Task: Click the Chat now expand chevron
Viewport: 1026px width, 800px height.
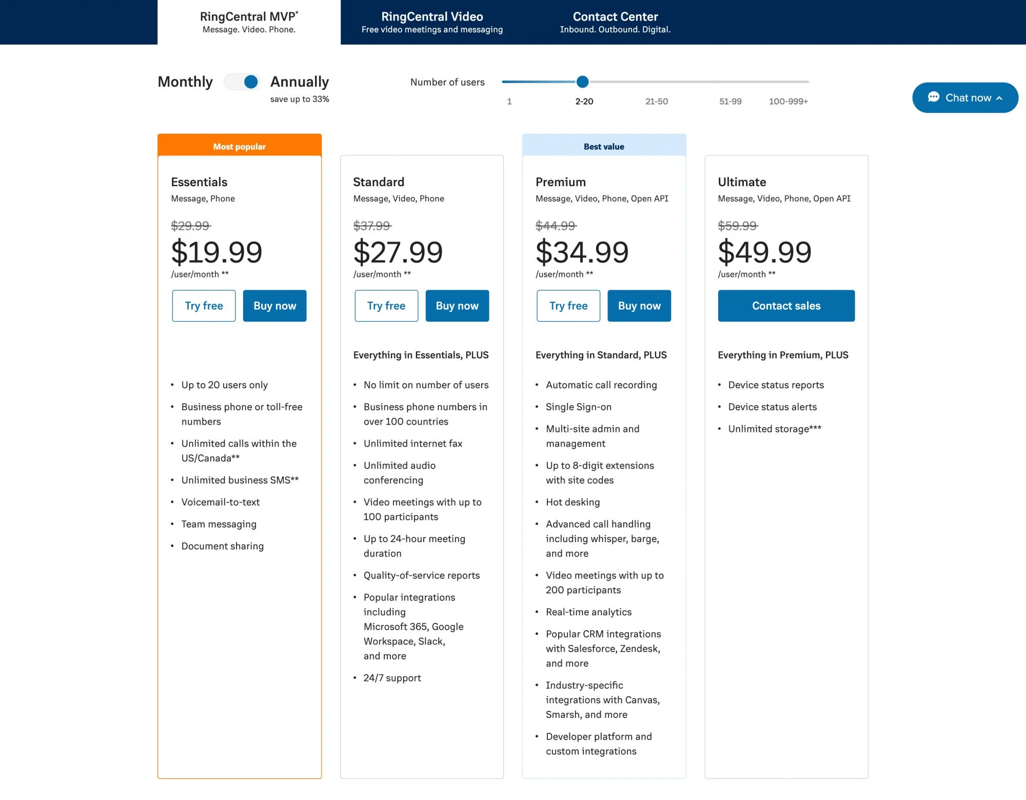Action: pyautogui.click(x=999, y=97)
